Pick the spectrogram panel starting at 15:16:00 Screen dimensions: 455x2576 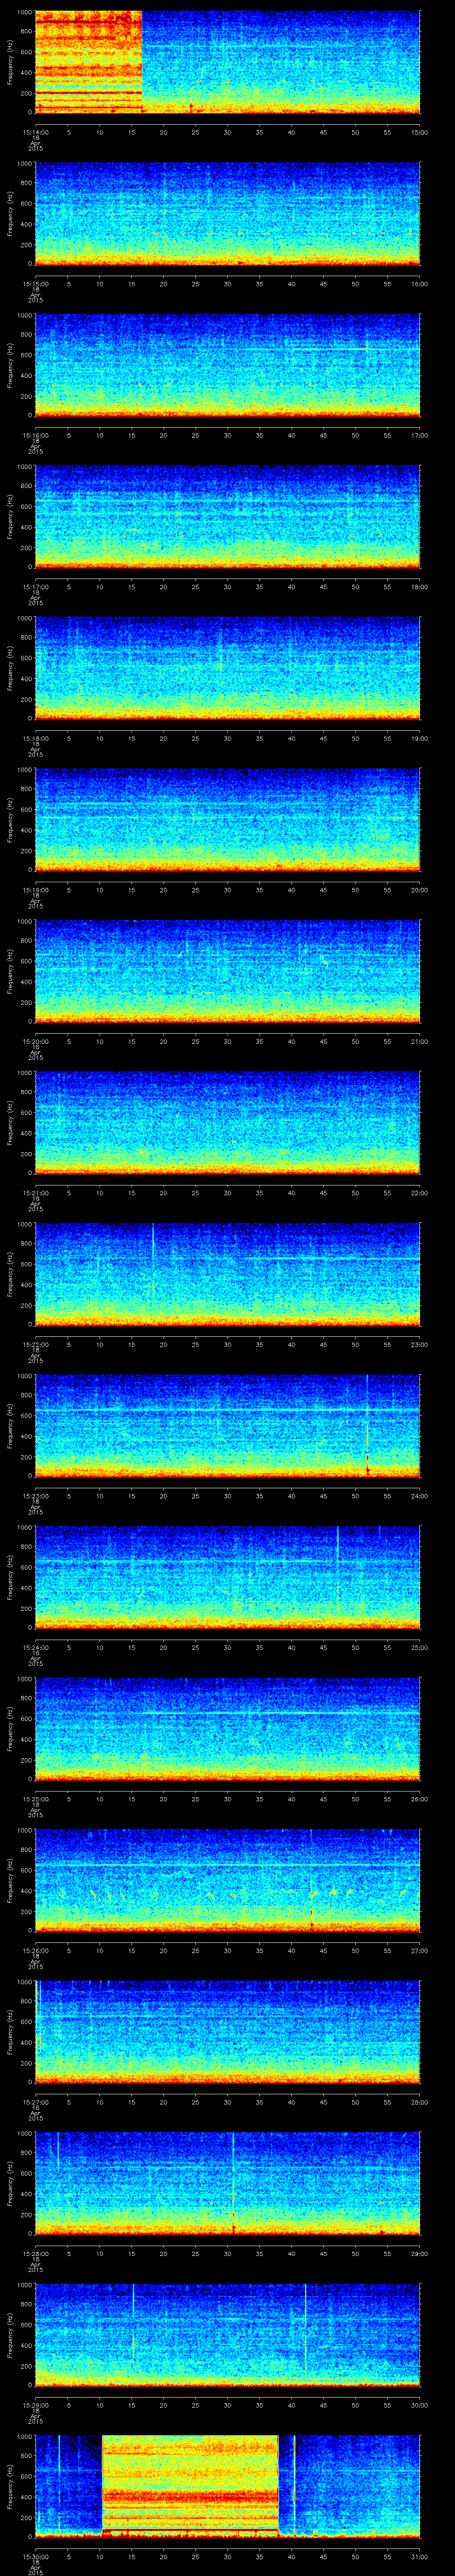coord(228,365)
